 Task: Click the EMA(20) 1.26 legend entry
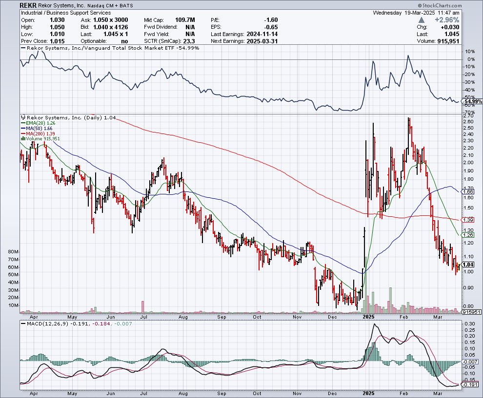point(38,123)
